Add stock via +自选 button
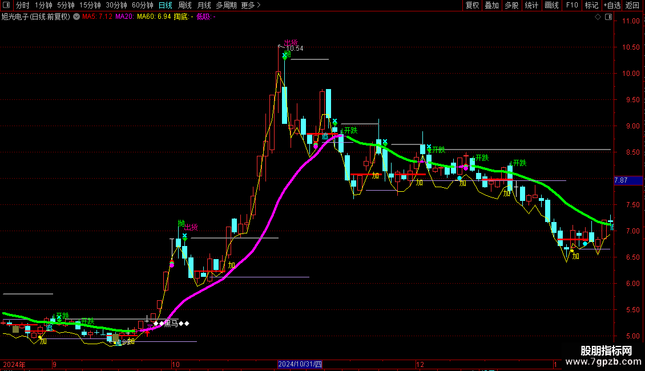645x371 pixels. 612,5
